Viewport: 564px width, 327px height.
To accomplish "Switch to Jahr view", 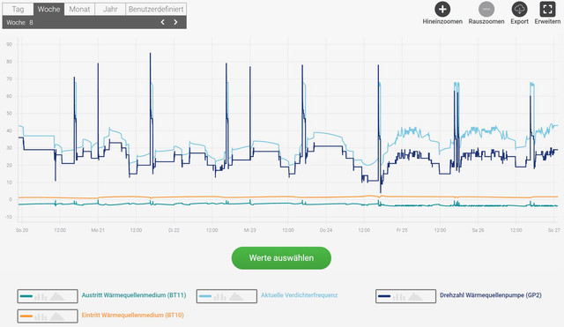I will click(110, 10).
